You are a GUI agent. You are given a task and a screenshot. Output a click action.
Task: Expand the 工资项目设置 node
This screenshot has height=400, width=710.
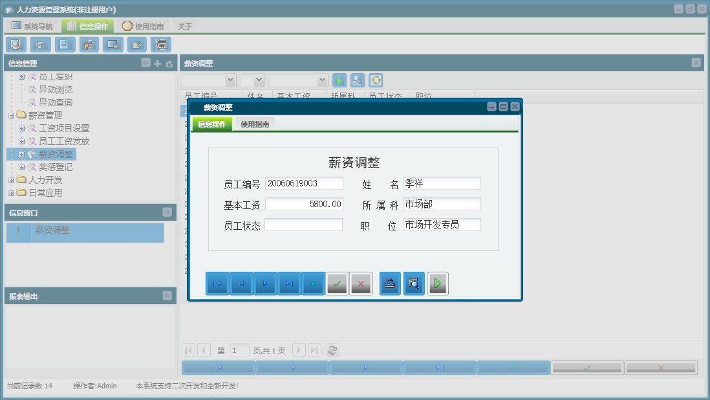(21, 129)
